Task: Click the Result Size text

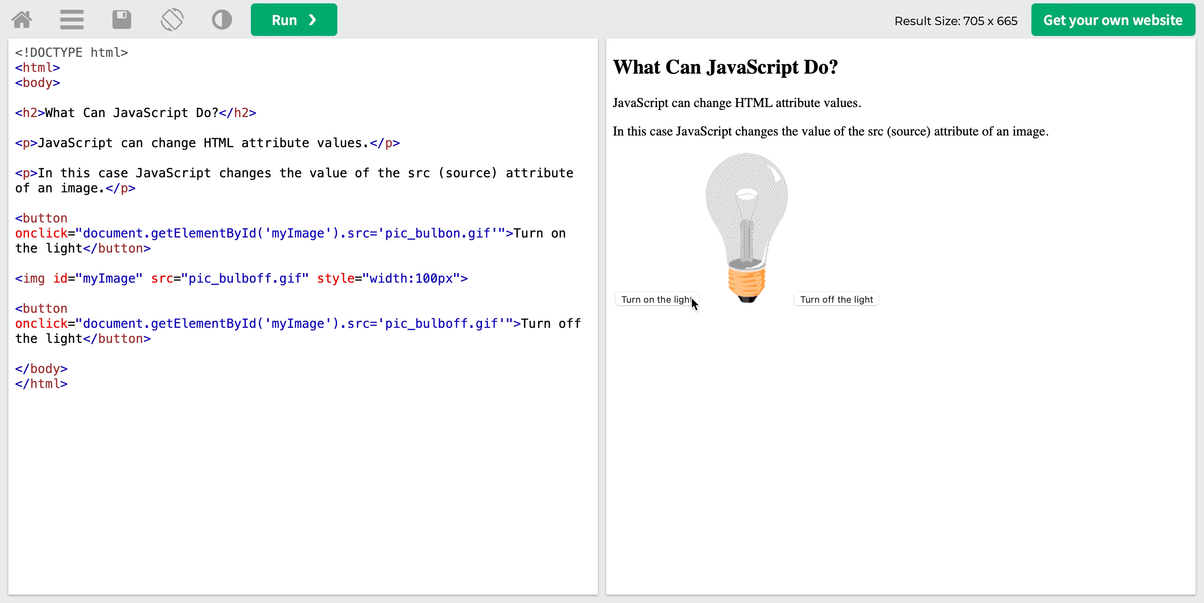Action: tap(955, 21)
